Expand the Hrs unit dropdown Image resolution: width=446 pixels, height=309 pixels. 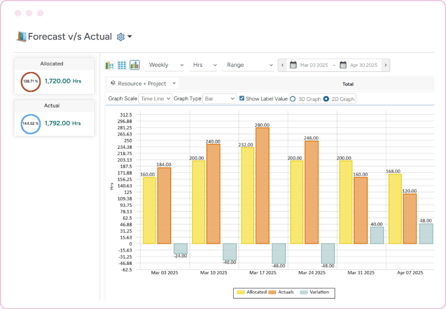pos(203,65)
